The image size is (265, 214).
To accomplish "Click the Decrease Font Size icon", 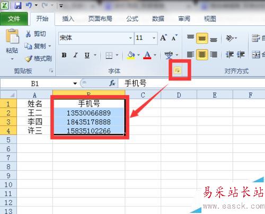I will click(x=174, y=38).
